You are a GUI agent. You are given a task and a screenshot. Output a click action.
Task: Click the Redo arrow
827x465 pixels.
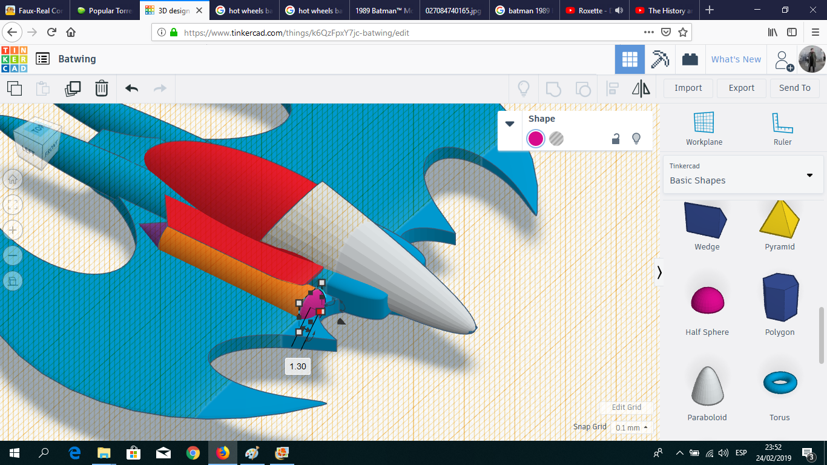point(160,88)
